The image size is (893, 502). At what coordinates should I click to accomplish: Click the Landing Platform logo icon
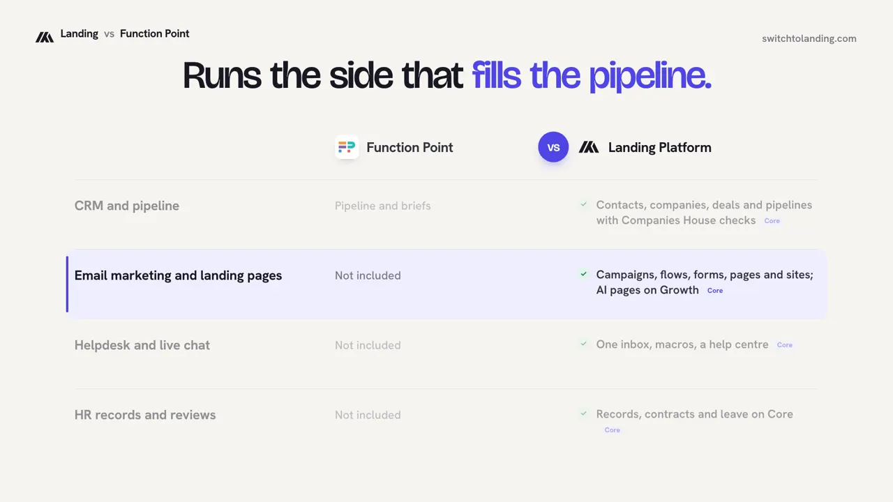coord(589,147)
